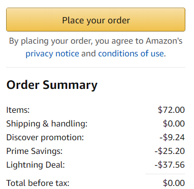Click the divider line above Order Summary
The image size is (194, 189).
click(95, 67)
